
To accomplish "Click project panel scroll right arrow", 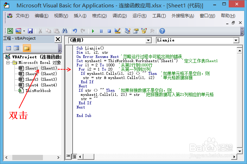I will click(58, 157).
